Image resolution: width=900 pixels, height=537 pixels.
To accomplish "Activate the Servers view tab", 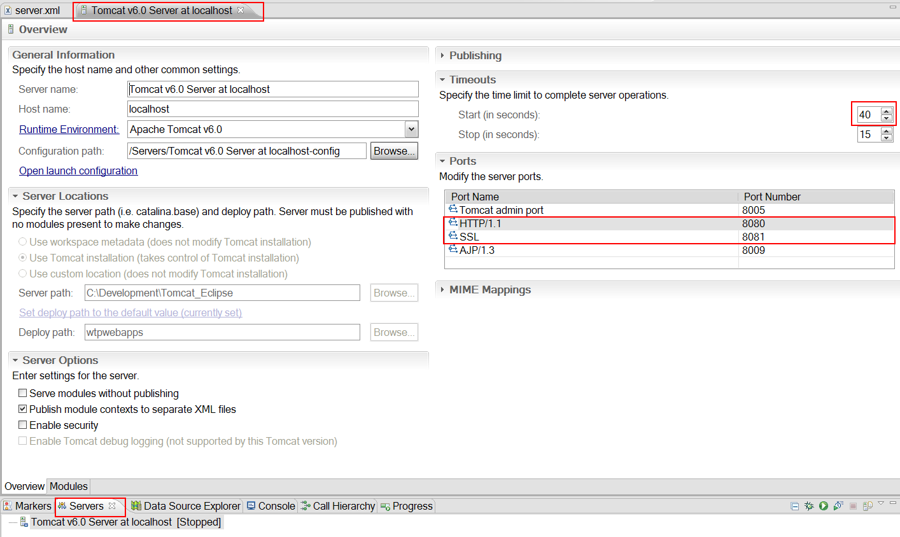I will pos(86,506).
